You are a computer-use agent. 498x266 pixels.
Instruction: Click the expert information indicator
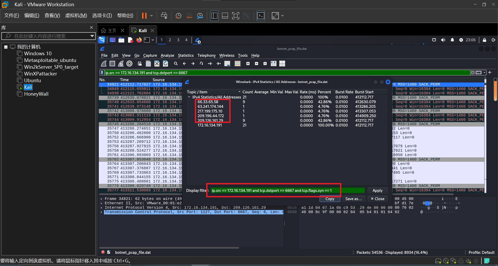(x=103, y=252)
